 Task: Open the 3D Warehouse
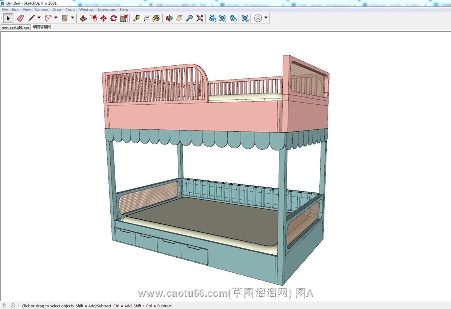212,19
